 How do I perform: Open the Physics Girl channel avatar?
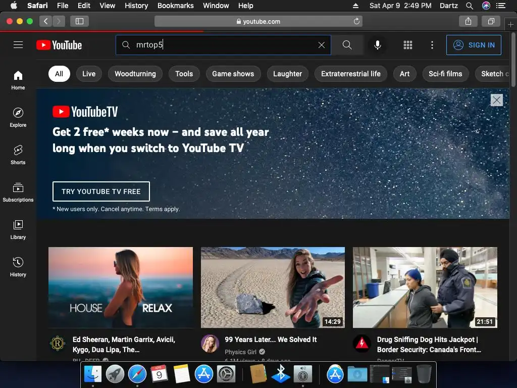[x=210, y=344]
